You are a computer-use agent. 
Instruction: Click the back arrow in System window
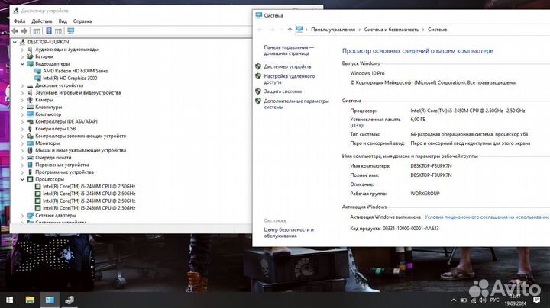(x=260, y=30)
